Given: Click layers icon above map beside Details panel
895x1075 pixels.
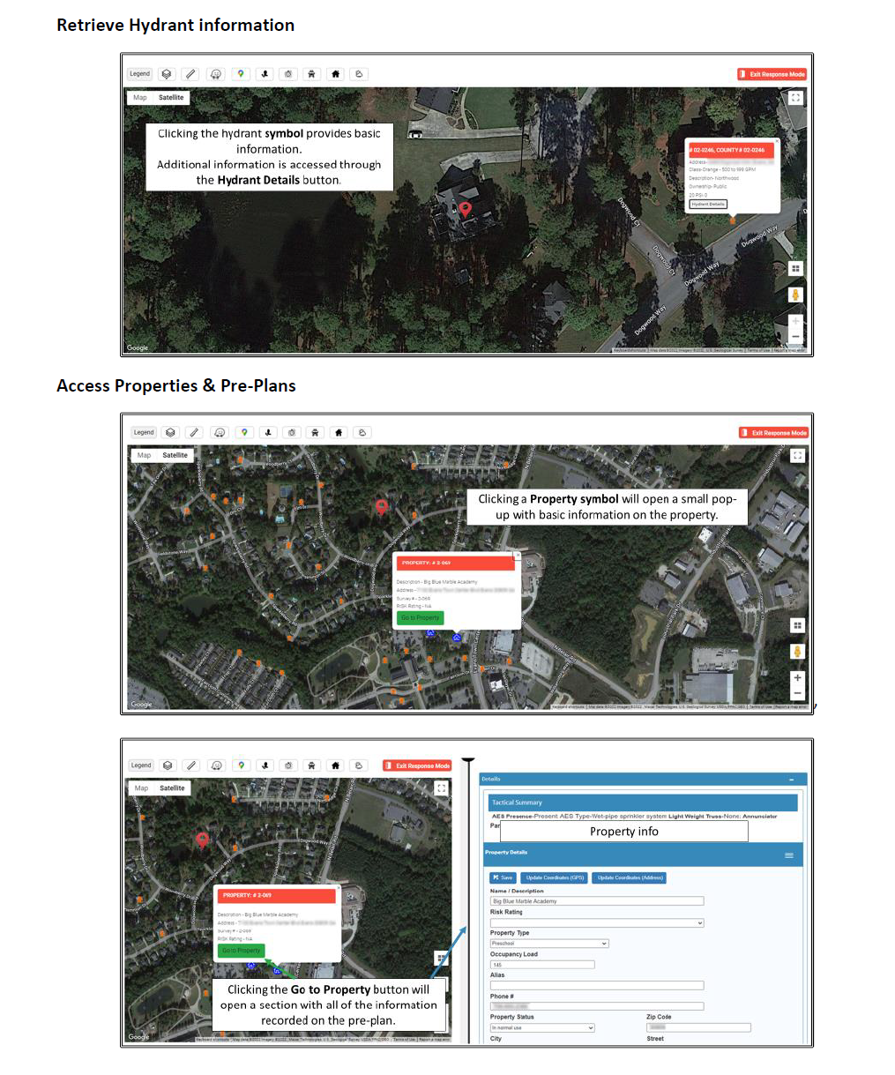Looking at the screenshot, I should [x=168, y=765].
